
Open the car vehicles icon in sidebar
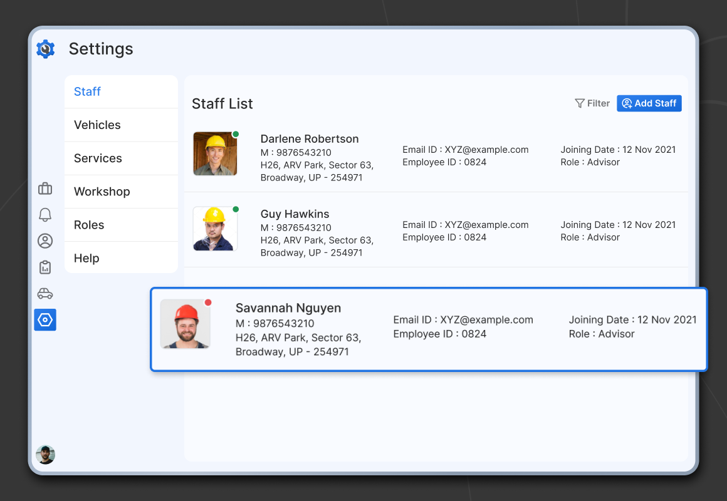[45, 293]
